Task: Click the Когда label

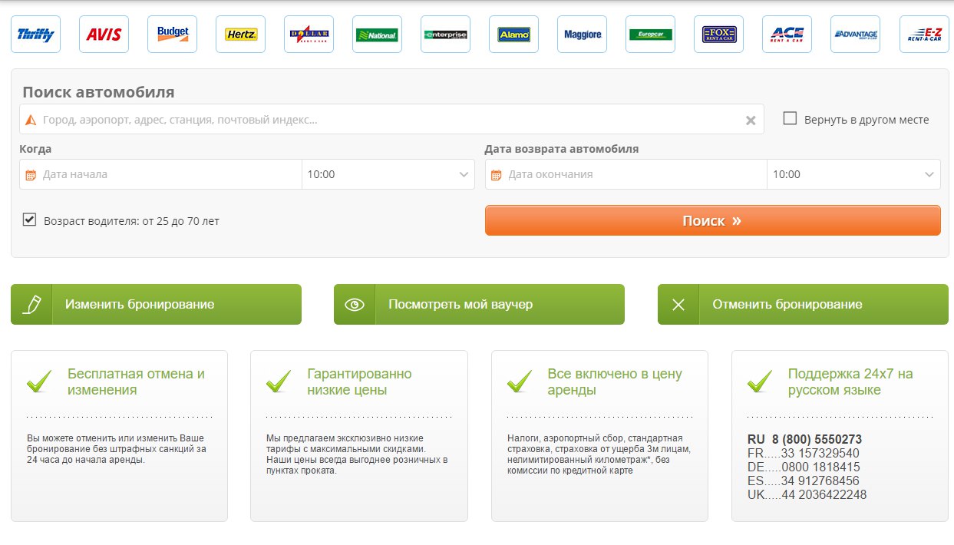Action: [x=36, y=149]
